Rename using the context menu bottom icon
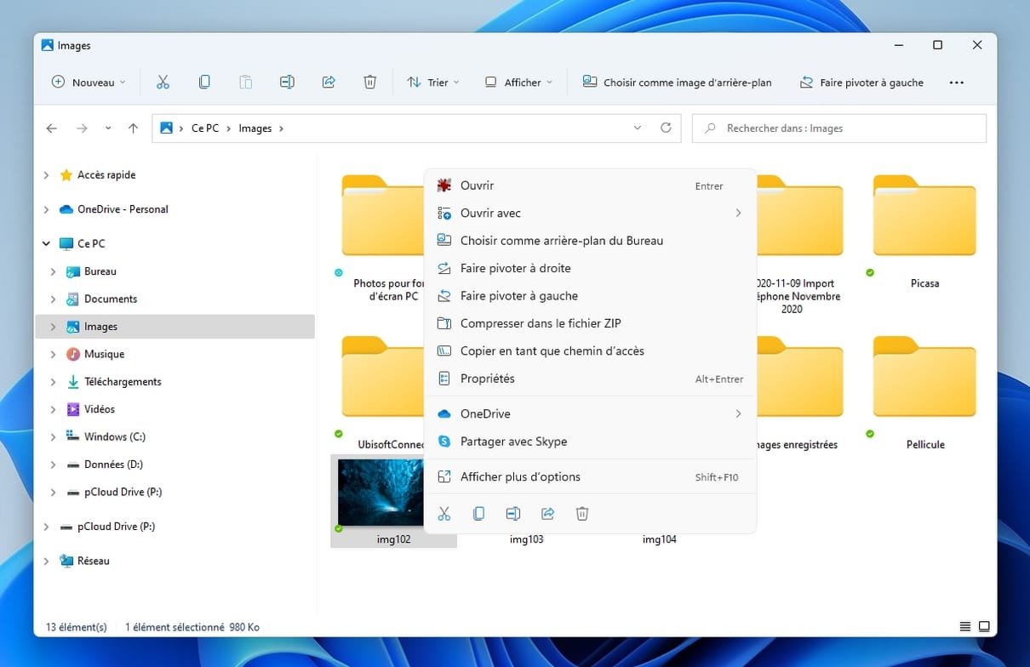This screenshot has height=667, width=1030. (512, 514)
